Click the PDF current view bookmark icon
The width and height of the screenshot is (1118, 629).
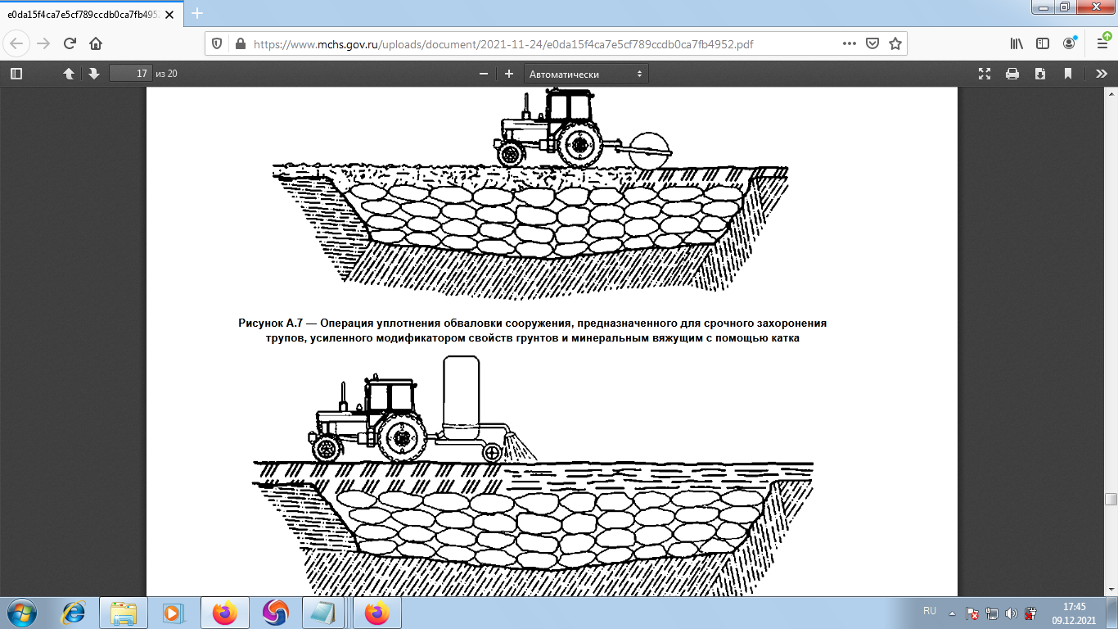[x=1068, y=74]
